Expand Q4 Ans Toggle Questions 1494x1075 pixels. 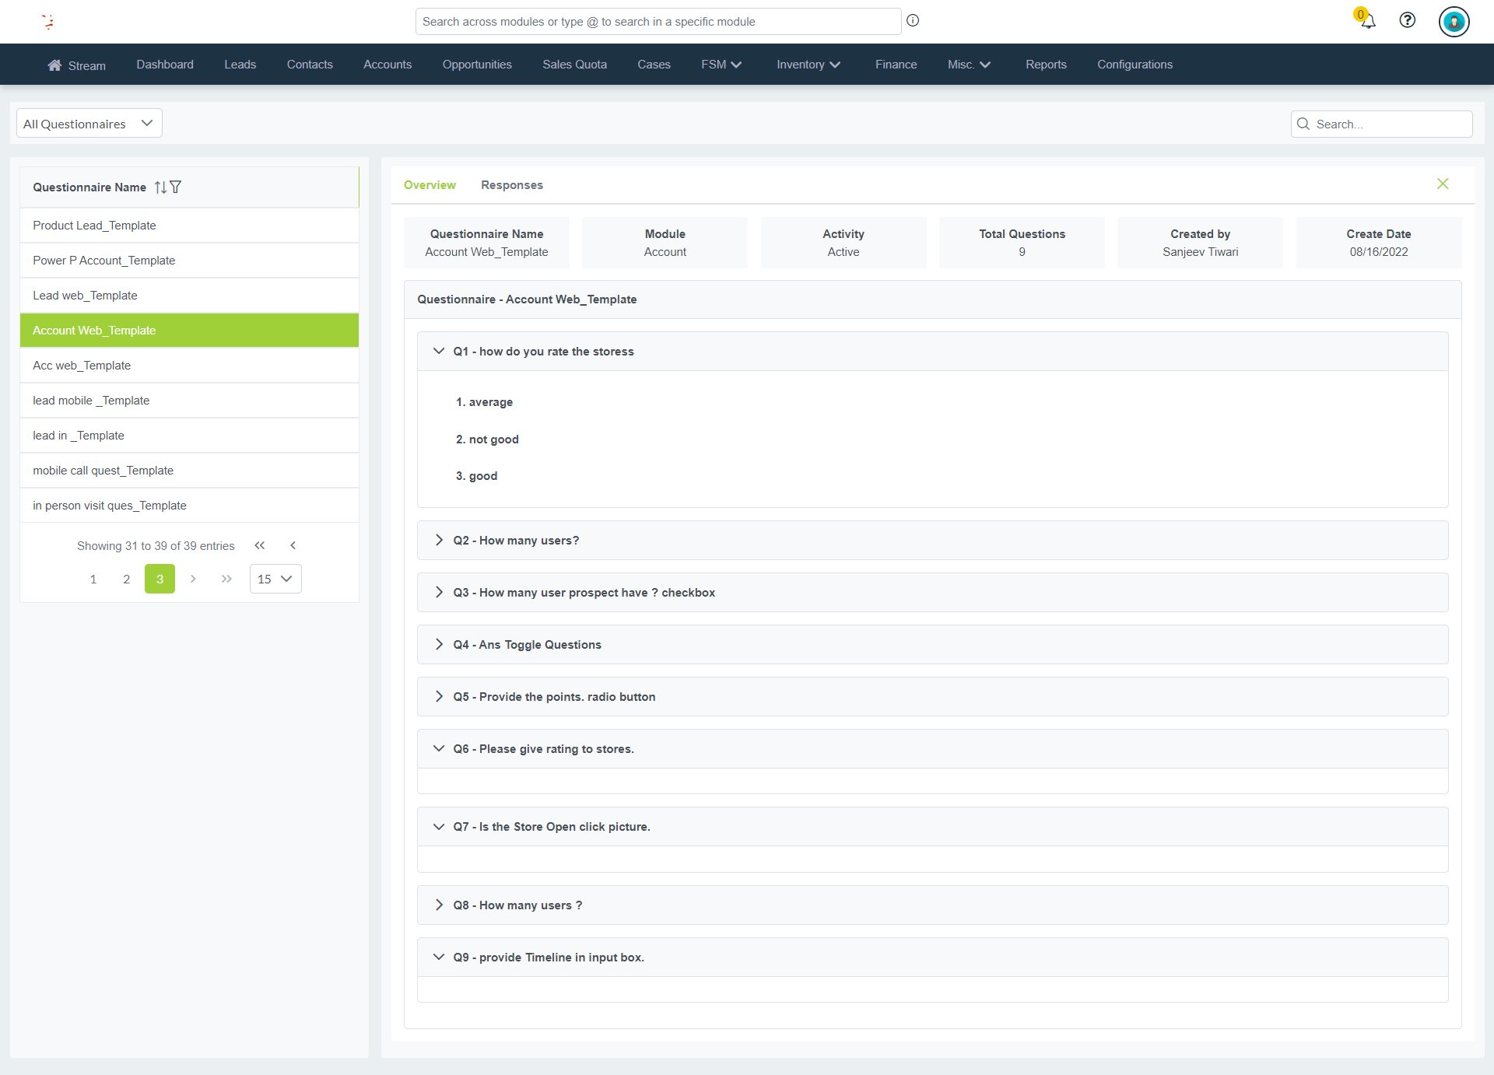439,645
